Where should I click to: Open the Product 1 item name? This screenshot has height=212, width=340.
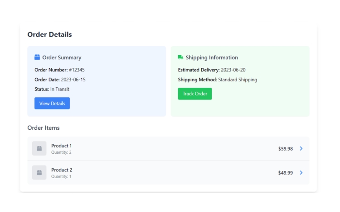click(62, 146)
